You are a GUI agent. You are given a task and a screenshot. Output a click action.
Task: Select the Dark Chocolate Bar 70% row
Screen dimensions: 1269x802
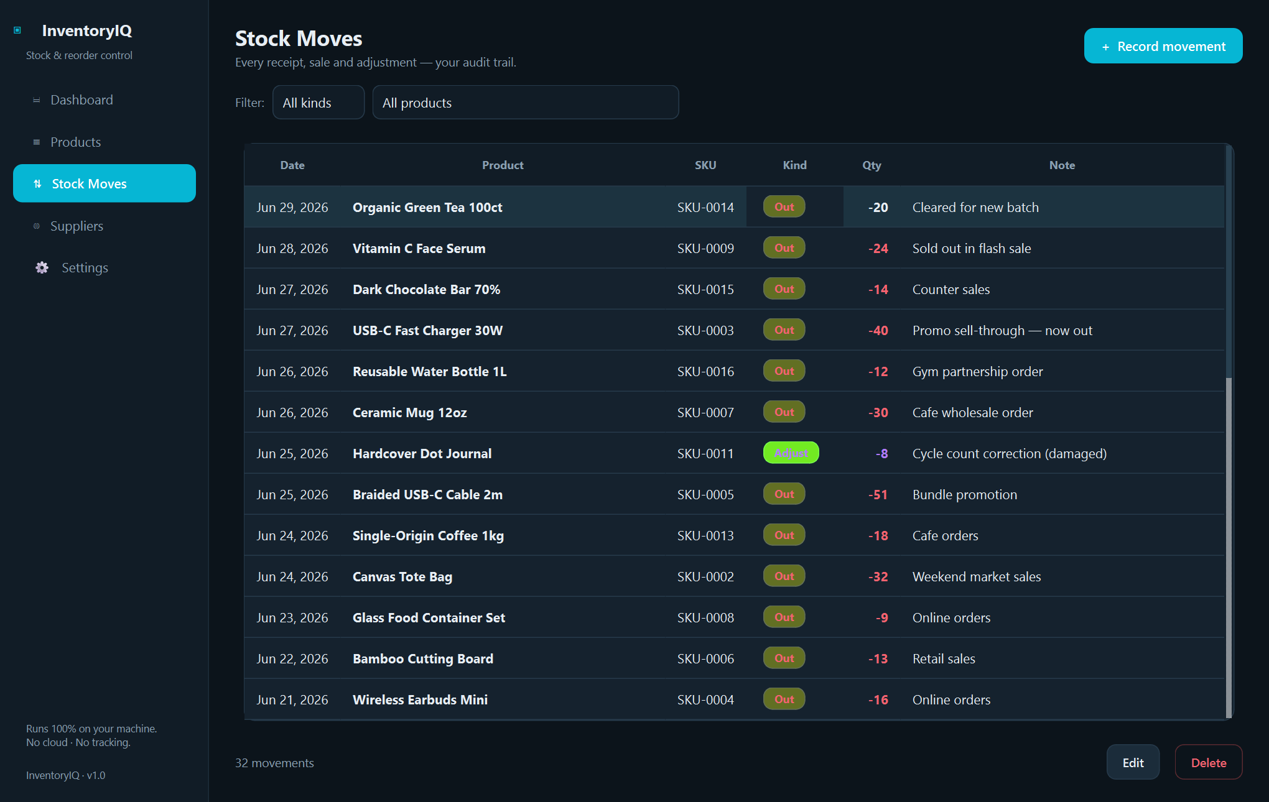click(734, 289)
